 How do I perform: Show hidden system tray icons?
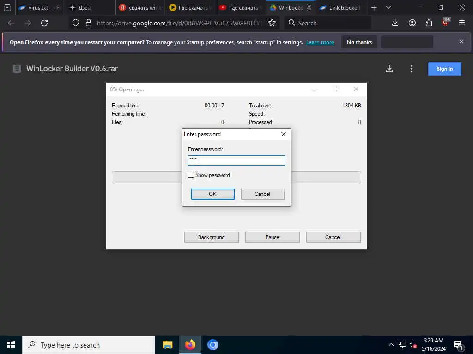click(391, 345)
